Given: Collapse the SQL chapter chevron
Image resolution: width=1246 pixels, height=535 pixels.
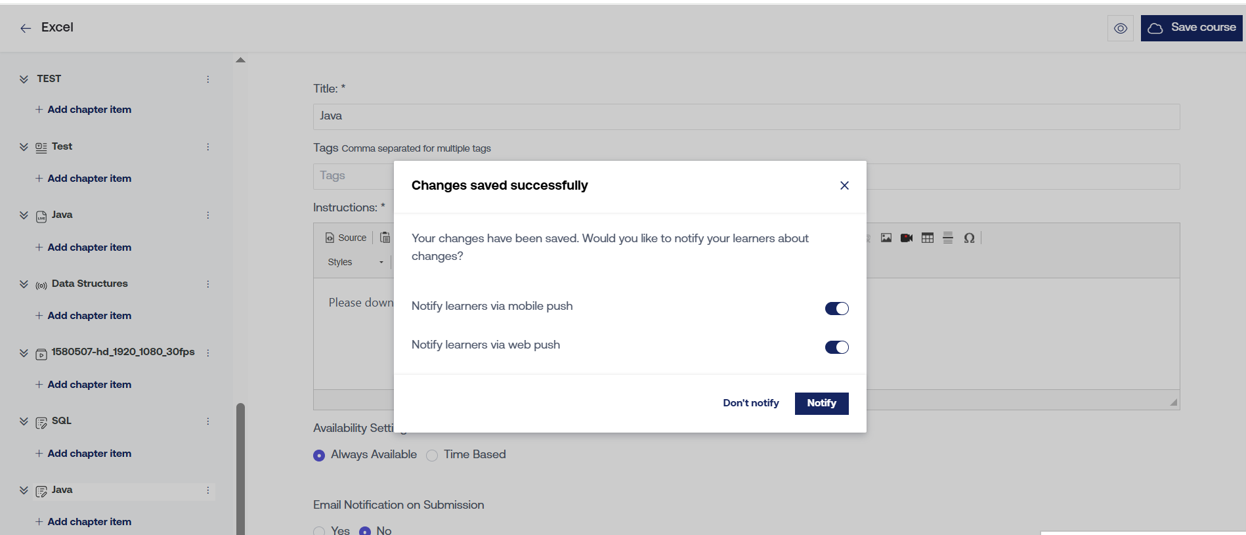Looking at the screenshot, I should [24, 421].
